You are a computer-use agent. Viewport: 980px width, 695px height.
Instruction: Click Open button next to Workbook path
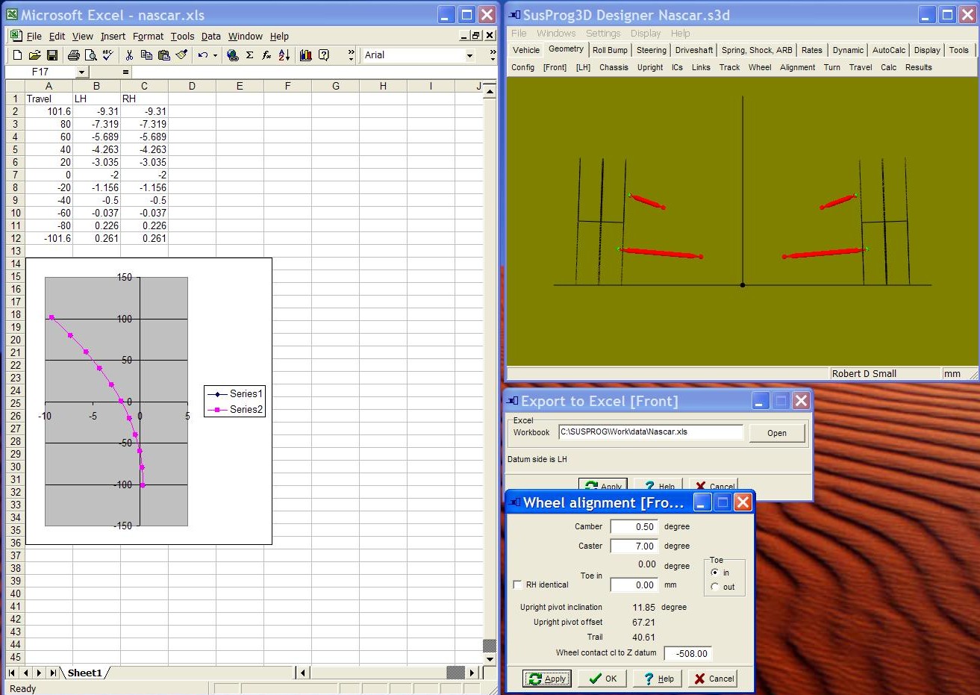tap(776, 433)
